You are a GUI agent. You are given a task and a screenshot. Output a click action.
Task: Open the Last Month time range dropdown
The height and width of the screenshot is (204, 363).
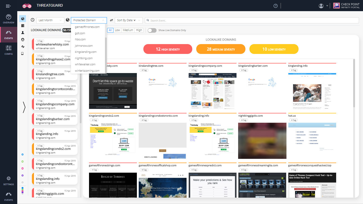50,20
